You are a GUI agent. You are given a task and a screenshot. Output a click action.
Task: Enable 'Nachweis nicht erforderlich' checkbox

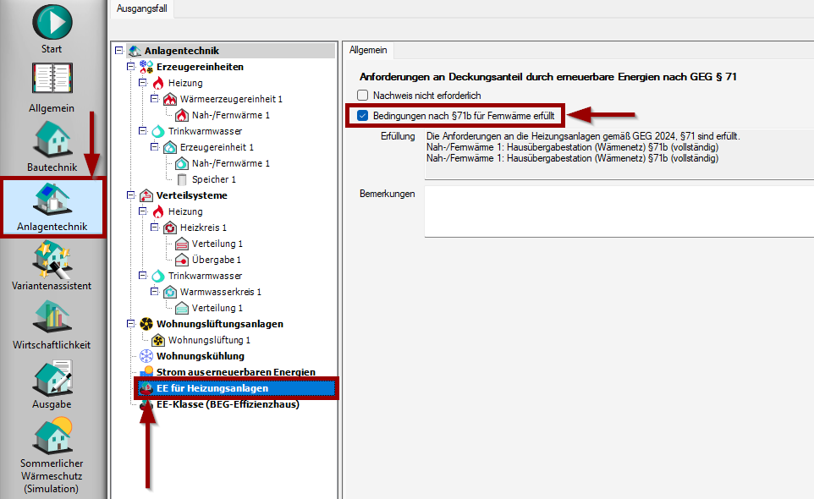[363, 96]
